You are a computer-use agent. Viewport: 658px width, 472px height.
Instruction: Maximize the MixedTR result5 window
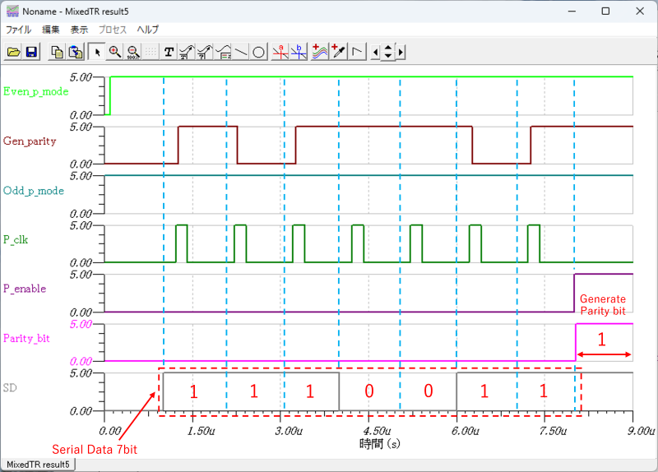[x=605, y=12]
